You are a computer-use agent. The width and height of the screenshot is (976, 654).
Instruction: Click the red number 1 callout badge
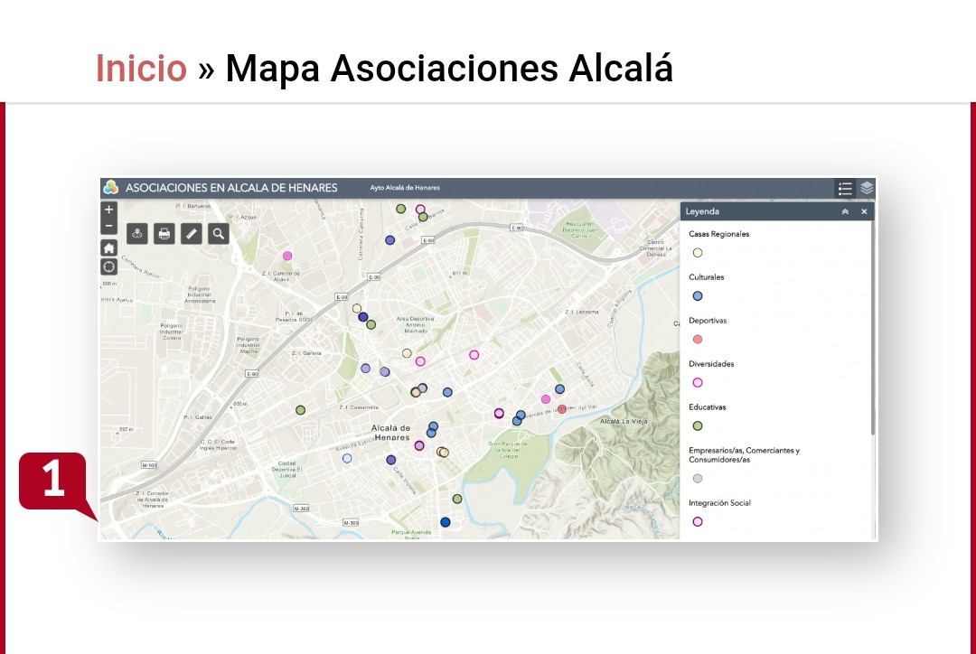click(x=53, y=481)
